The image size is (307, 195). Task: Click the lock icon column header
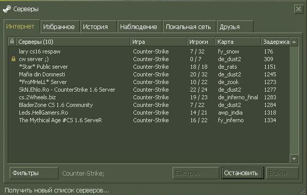(12, 41)
